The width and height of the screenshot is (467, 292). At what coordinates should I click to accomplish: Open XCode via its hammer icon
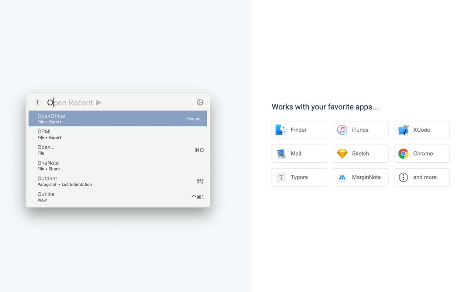[x=402, y=130]
